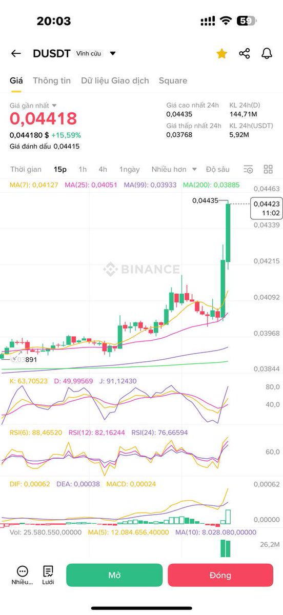The image size is (283, 615).
Task: Tap the KL 24h(USDT) volume 5,92M
Action: [239, 135]
